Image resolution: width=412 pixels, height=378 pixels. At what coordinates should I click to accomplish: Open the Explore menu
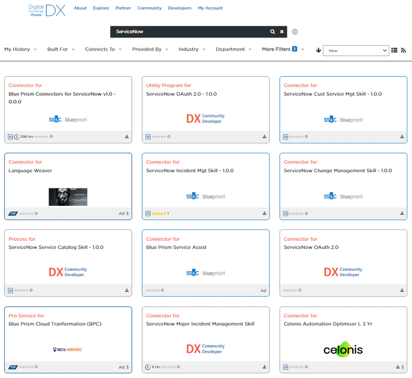[x=101, y=8]
